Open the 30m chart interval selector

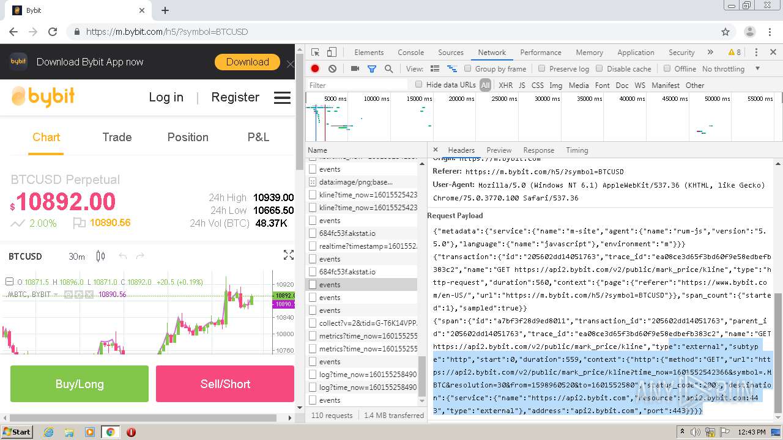point(76,257)
